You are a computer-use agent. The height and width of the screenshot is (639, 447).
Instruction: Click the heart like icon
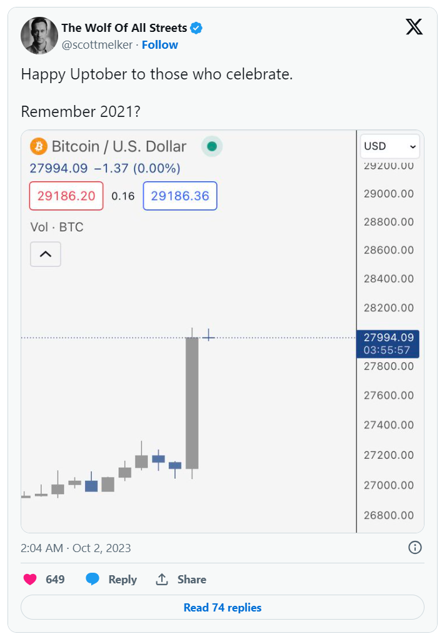point(30,579)
